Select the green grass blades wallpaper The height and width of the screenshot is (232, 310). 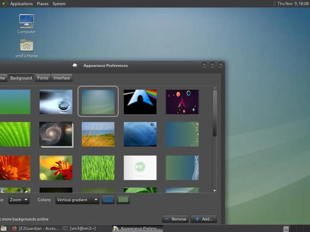click(x=98, y=168)
